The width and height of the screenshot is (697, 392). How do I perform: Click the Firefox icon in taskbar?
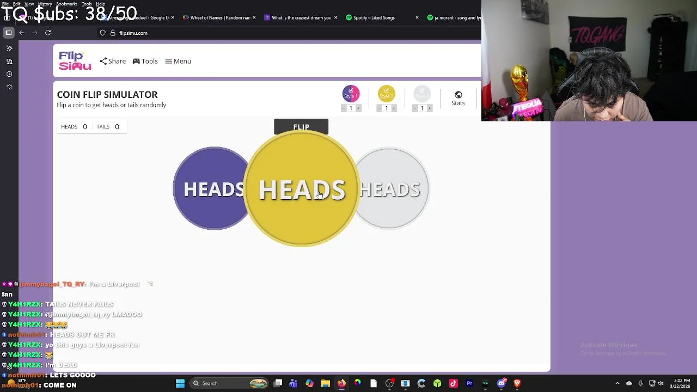tap(341, 383)
